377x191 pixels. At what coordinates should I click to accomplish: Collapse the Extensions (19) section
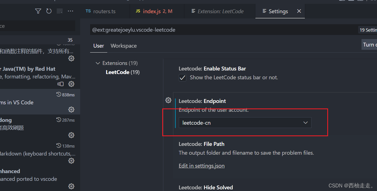pyautogui.click(x=98, y=63)
